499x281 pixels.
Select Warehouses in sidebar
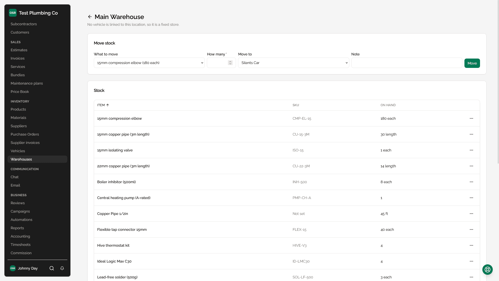tap(37, 159)
